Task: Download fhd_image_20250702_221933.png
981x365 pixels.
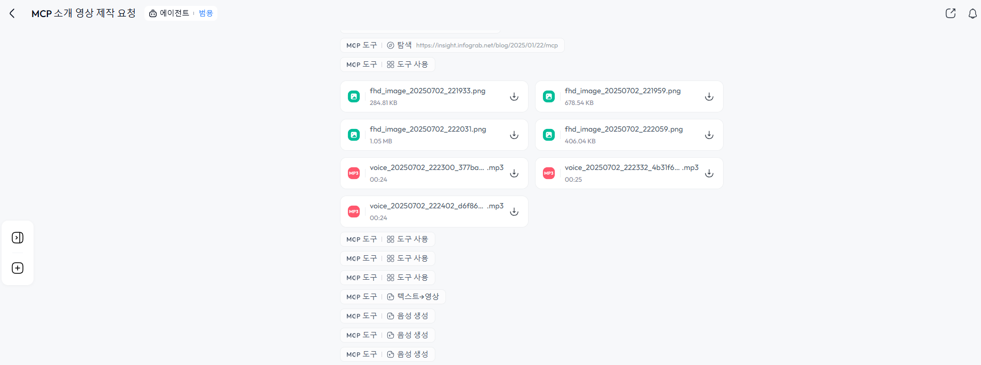Action: (514, 96)
